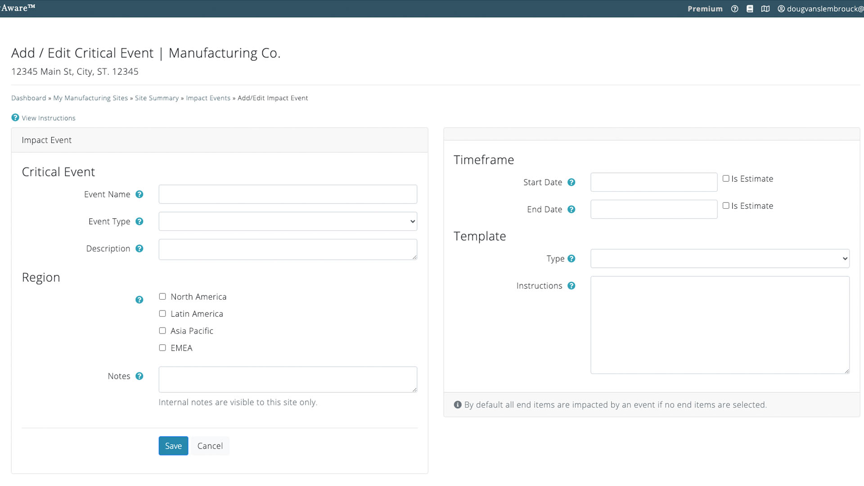Viewport: 864px width, 486px height.
Task: Click into the Event Name field
Action: (288, 194)
